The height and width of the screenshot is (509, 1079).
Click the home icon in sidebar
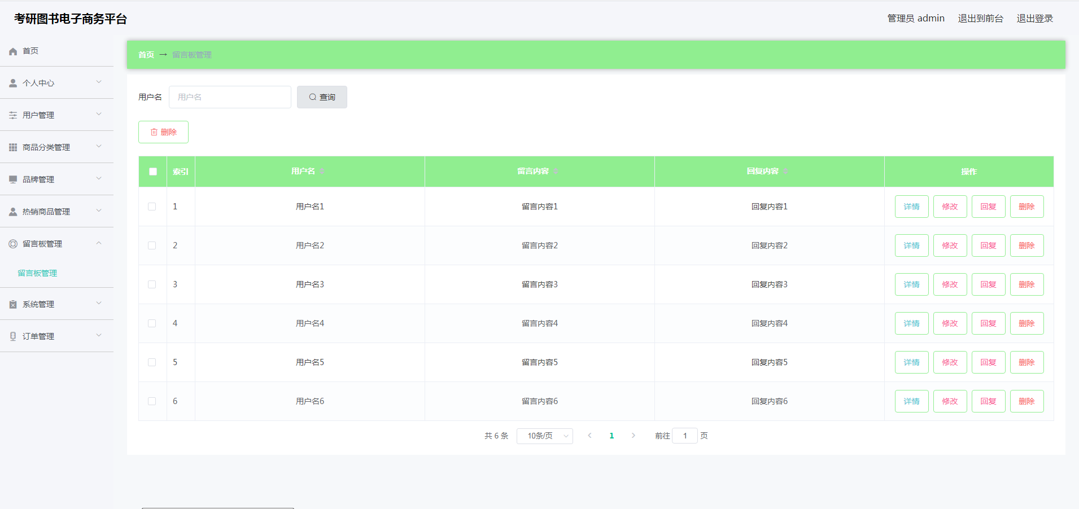[x=13, y=51]
